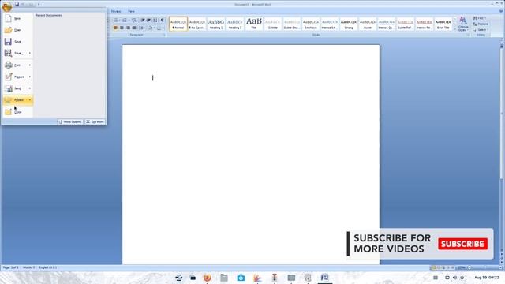
Task: Launch Firefox from the taskbar
Action: [x=207, y=278]
